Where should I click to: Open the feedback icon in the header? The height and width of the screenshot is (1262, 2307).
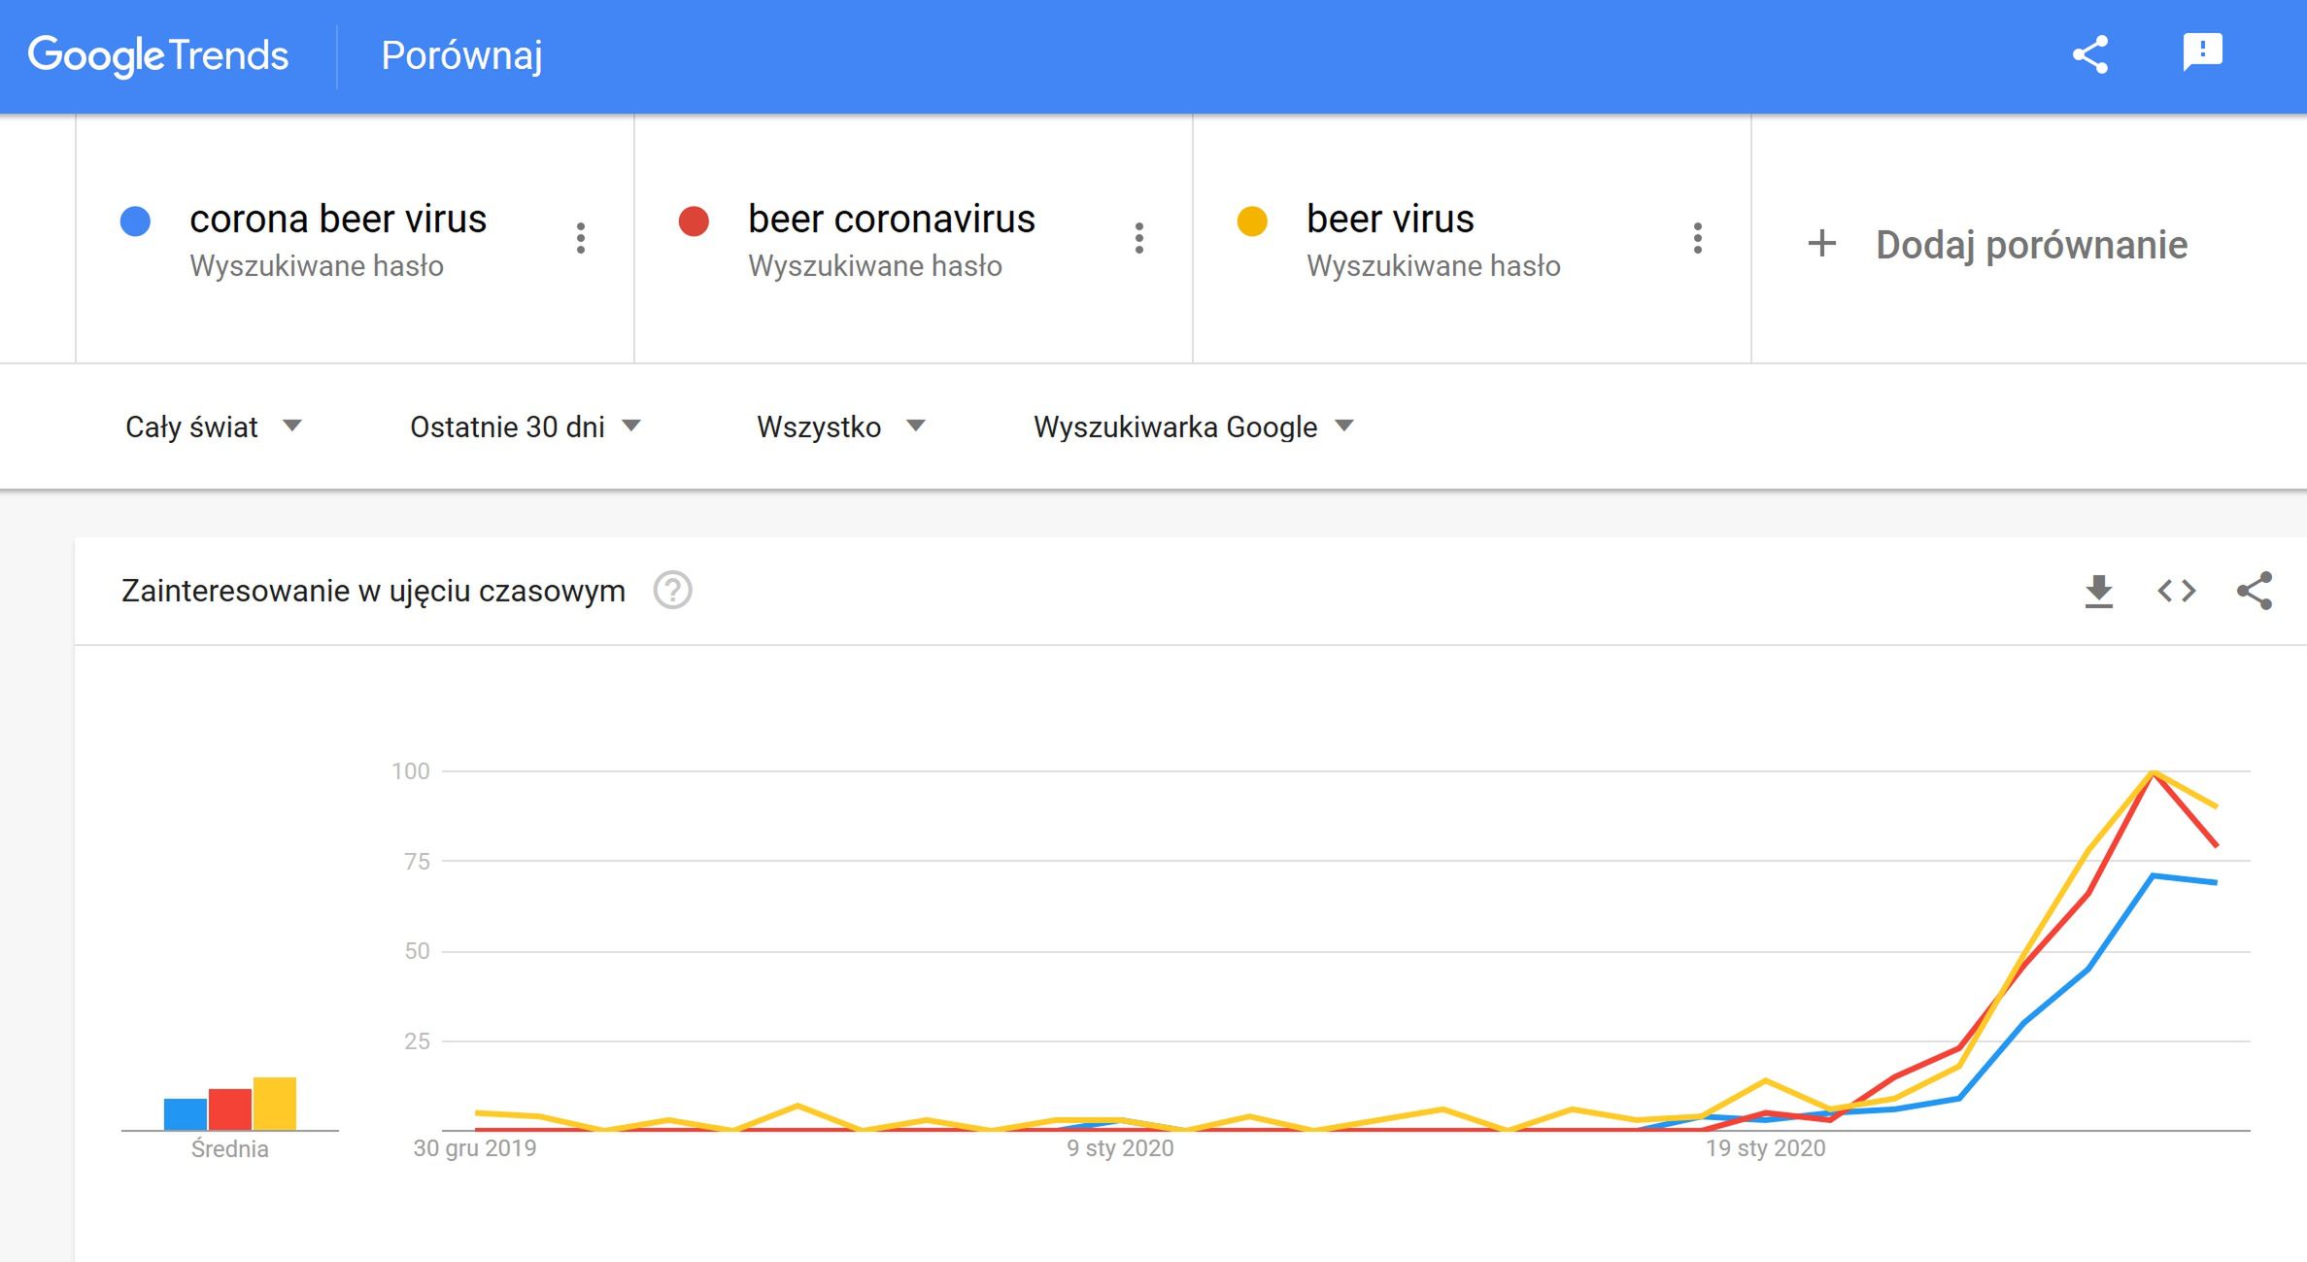(2202, 52)
